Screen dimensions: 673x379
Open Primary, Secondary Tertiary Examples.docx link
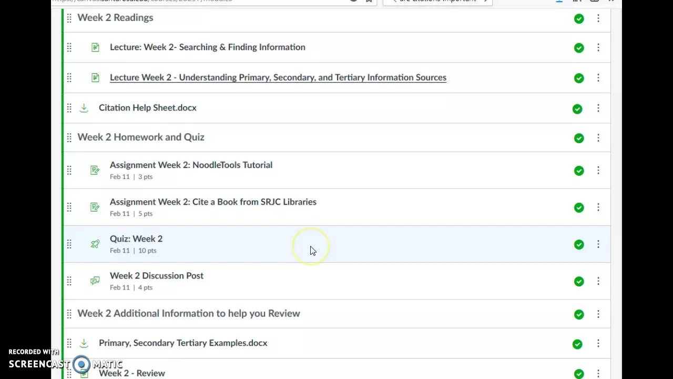[x=183, y=343]
